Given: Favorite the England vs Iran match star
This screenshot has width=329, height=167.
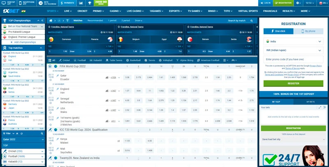Looking at the screenshot, I should pyautogui.click(x=51, y=93).
